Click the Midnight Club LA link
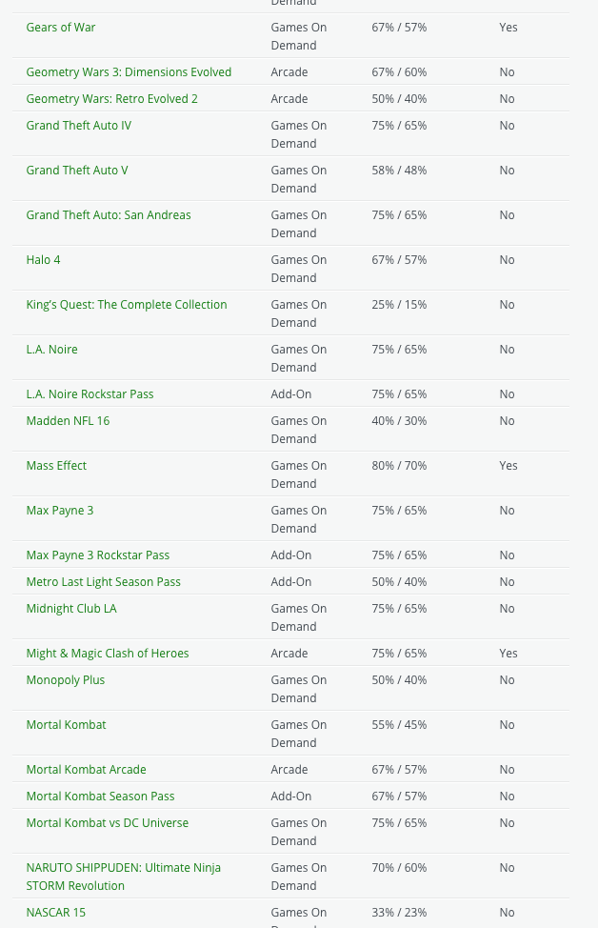 point(71,609)
